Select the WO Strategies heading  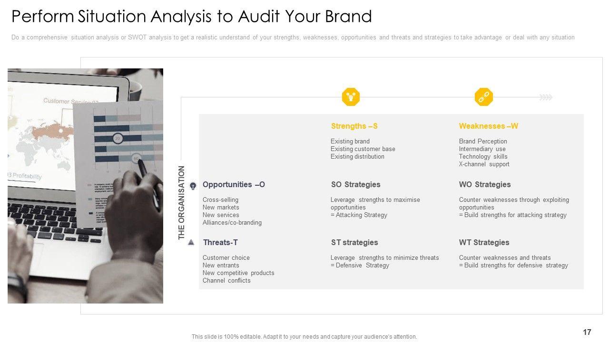484,184
